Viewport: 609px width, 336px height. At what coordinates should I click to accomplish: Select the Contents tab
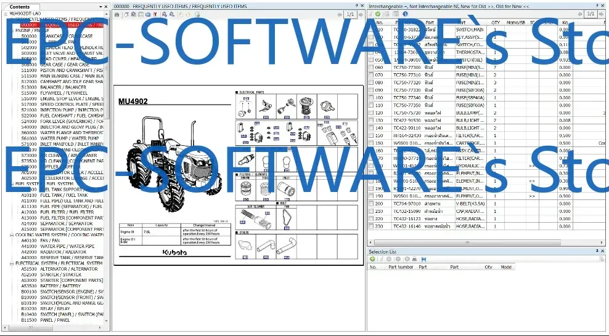coord(20,7)
